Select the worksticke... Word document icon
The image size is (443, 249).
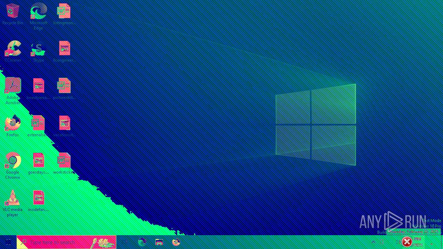(64, 164)
